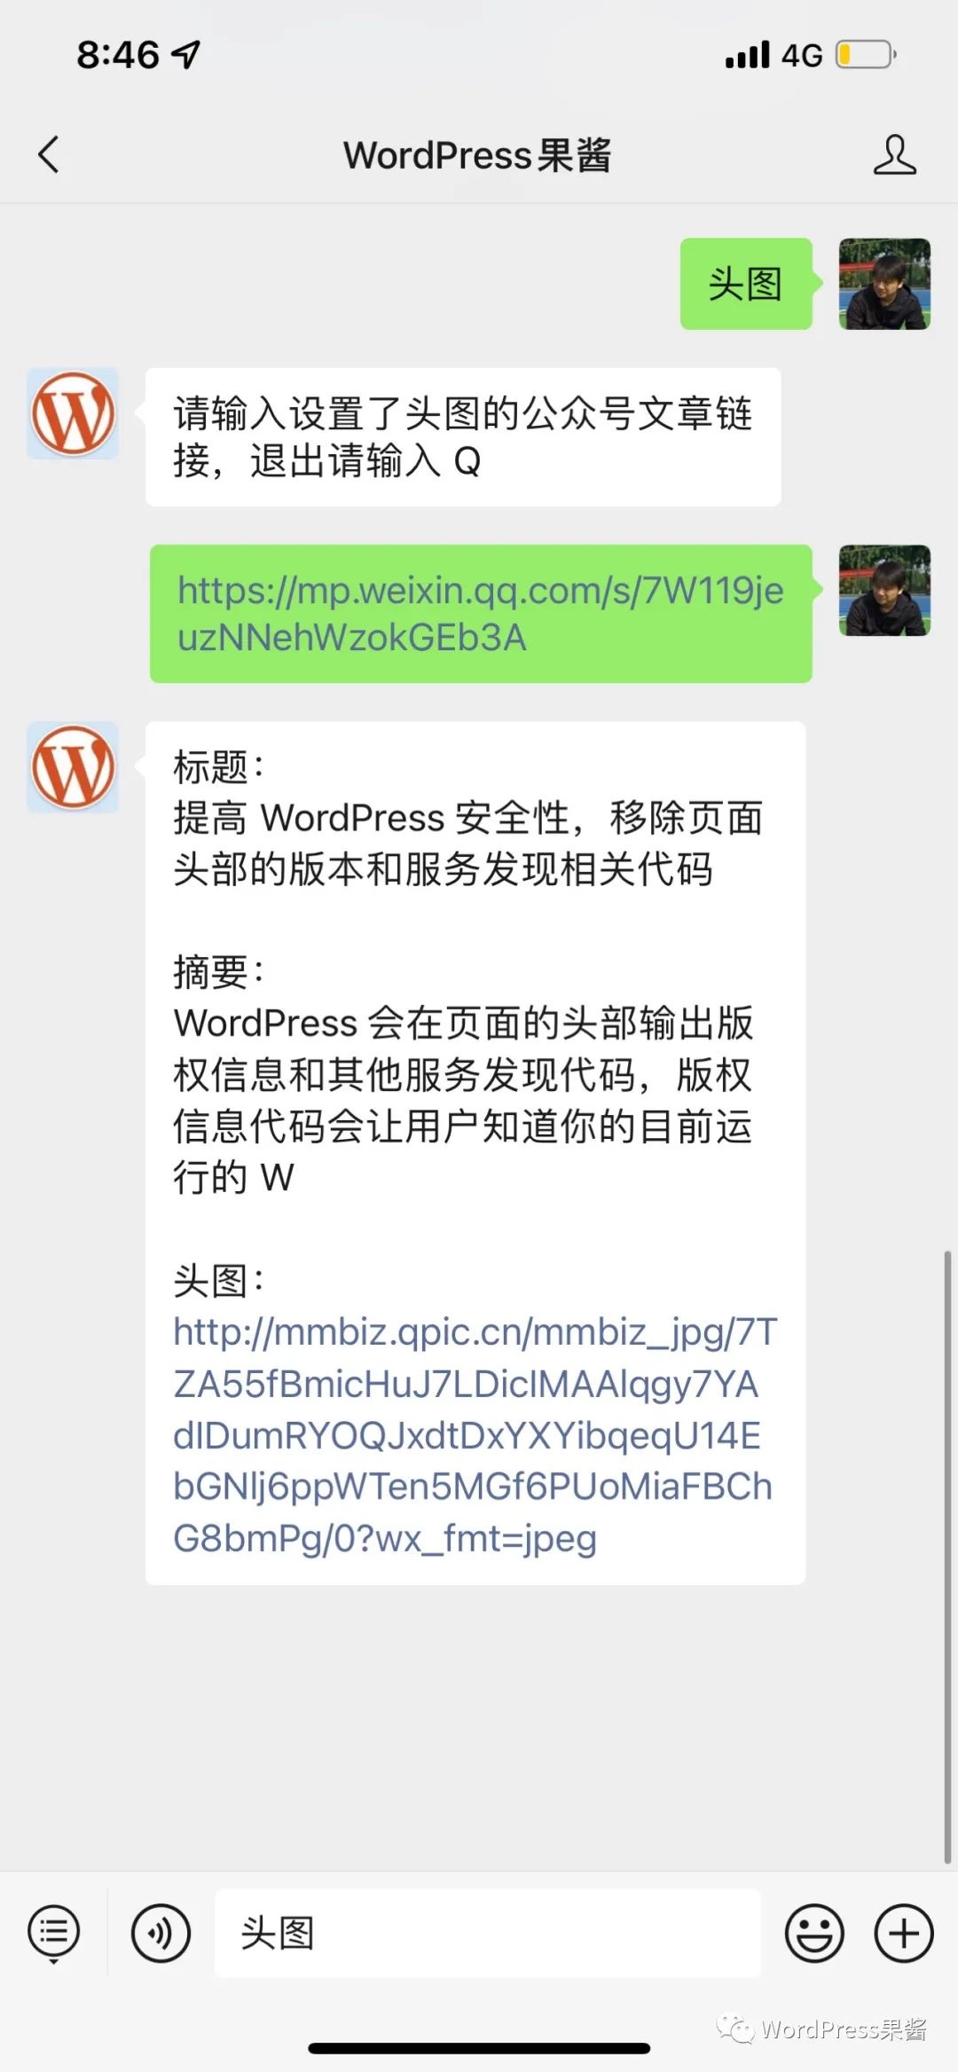The width and height of the screenshot is (958, 2072).
Task: Tap the location arrow next to the time
Action: [186, 55]
